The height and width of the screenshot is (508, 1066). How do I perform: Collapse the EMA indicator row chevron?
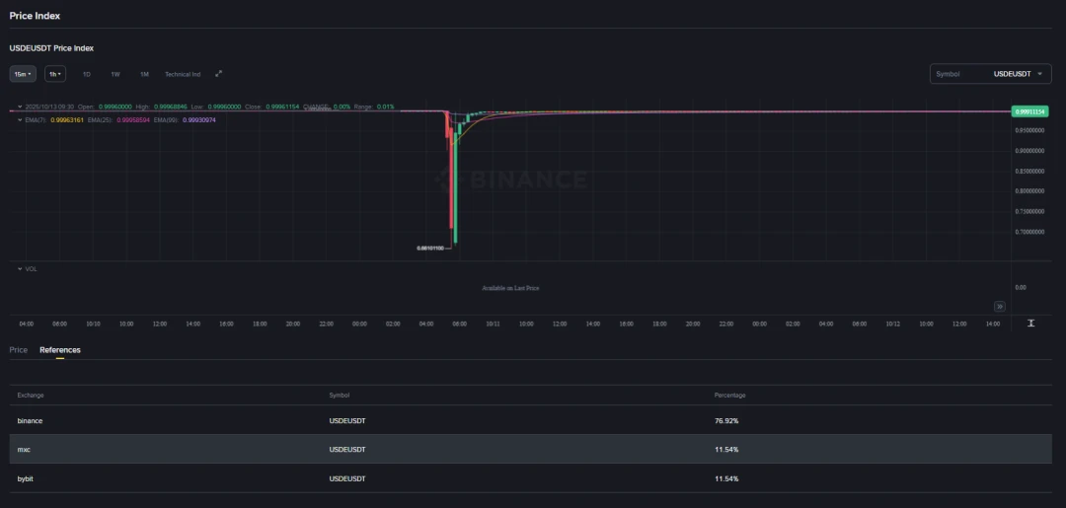20,119
